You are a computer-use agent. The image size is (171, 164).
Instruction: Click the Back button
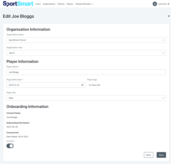[x=149, y=155]
